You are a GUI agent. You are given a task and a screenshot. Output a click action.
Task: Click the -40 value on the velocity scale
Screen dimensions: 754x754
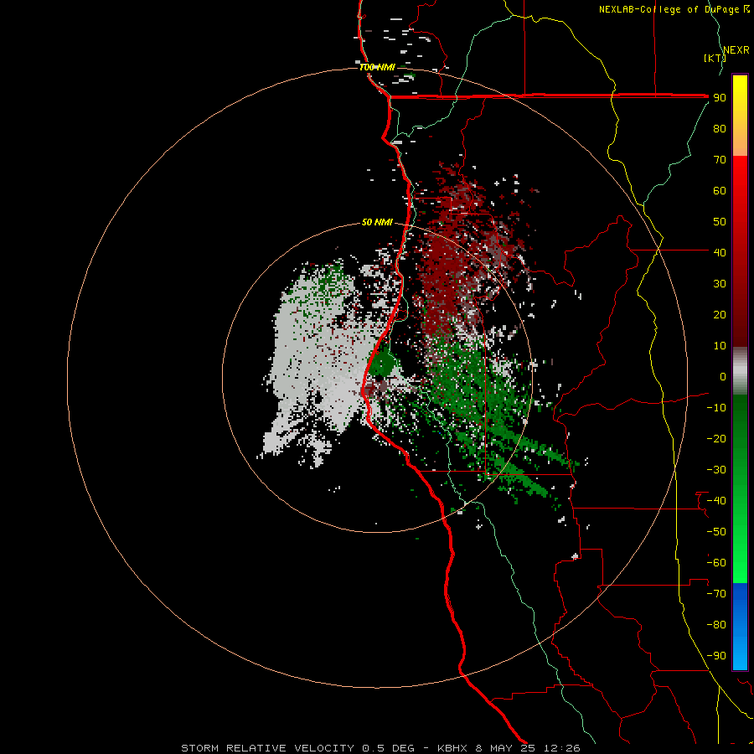coord(716,501)
